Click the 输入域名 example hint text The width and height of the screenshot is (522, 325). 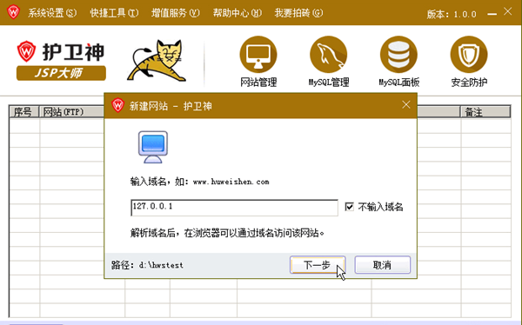tap(200, 182)
